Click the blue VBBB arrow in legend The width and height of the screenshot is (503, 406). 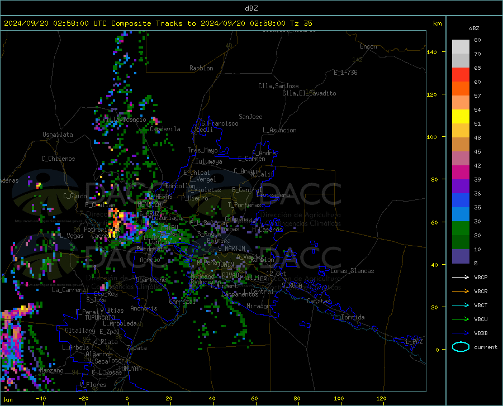tap(461, 333)
